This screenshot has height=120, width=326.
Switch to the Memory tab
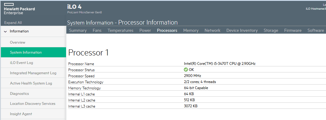[x=191, y=30]
